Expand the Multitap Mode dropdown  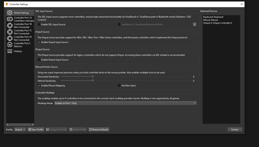[x=125, y=103]
